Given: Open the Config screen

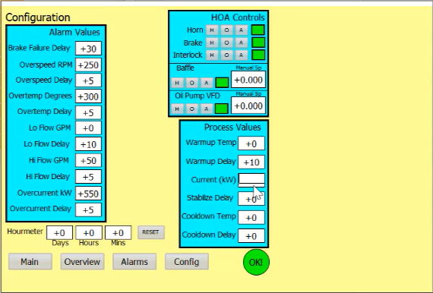Looking at the screenshot, I should tap(187, 262).
